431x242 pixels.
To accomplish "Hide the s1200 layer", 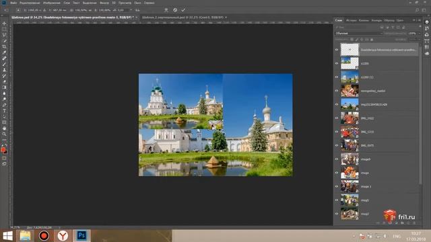I will 337,63.
